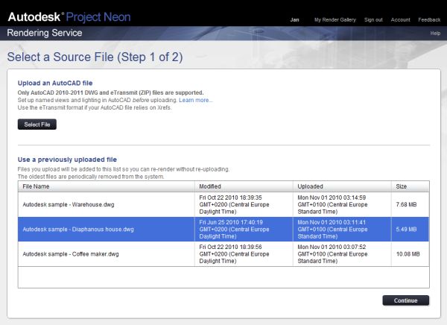This screenshot has width=447, height=325.
Task: Choose the Coffee maker.dwg sample file
Action: pyautogui.click(x=73, y=254)
